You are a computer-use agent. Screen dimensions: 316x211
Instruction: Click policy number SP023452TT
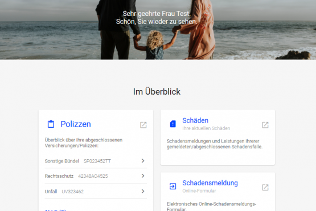pos(97,161)
